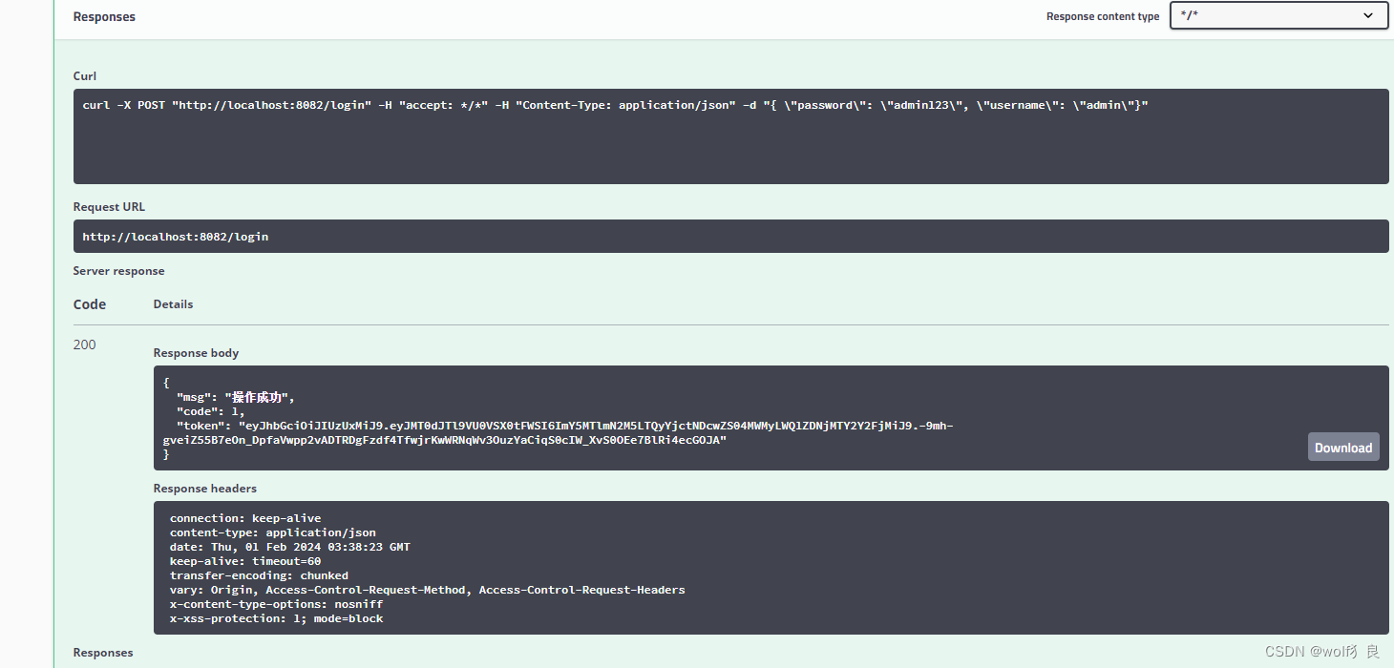
Task: Click the Curl label
Action: pyautogui.click(x=84, y=75)
